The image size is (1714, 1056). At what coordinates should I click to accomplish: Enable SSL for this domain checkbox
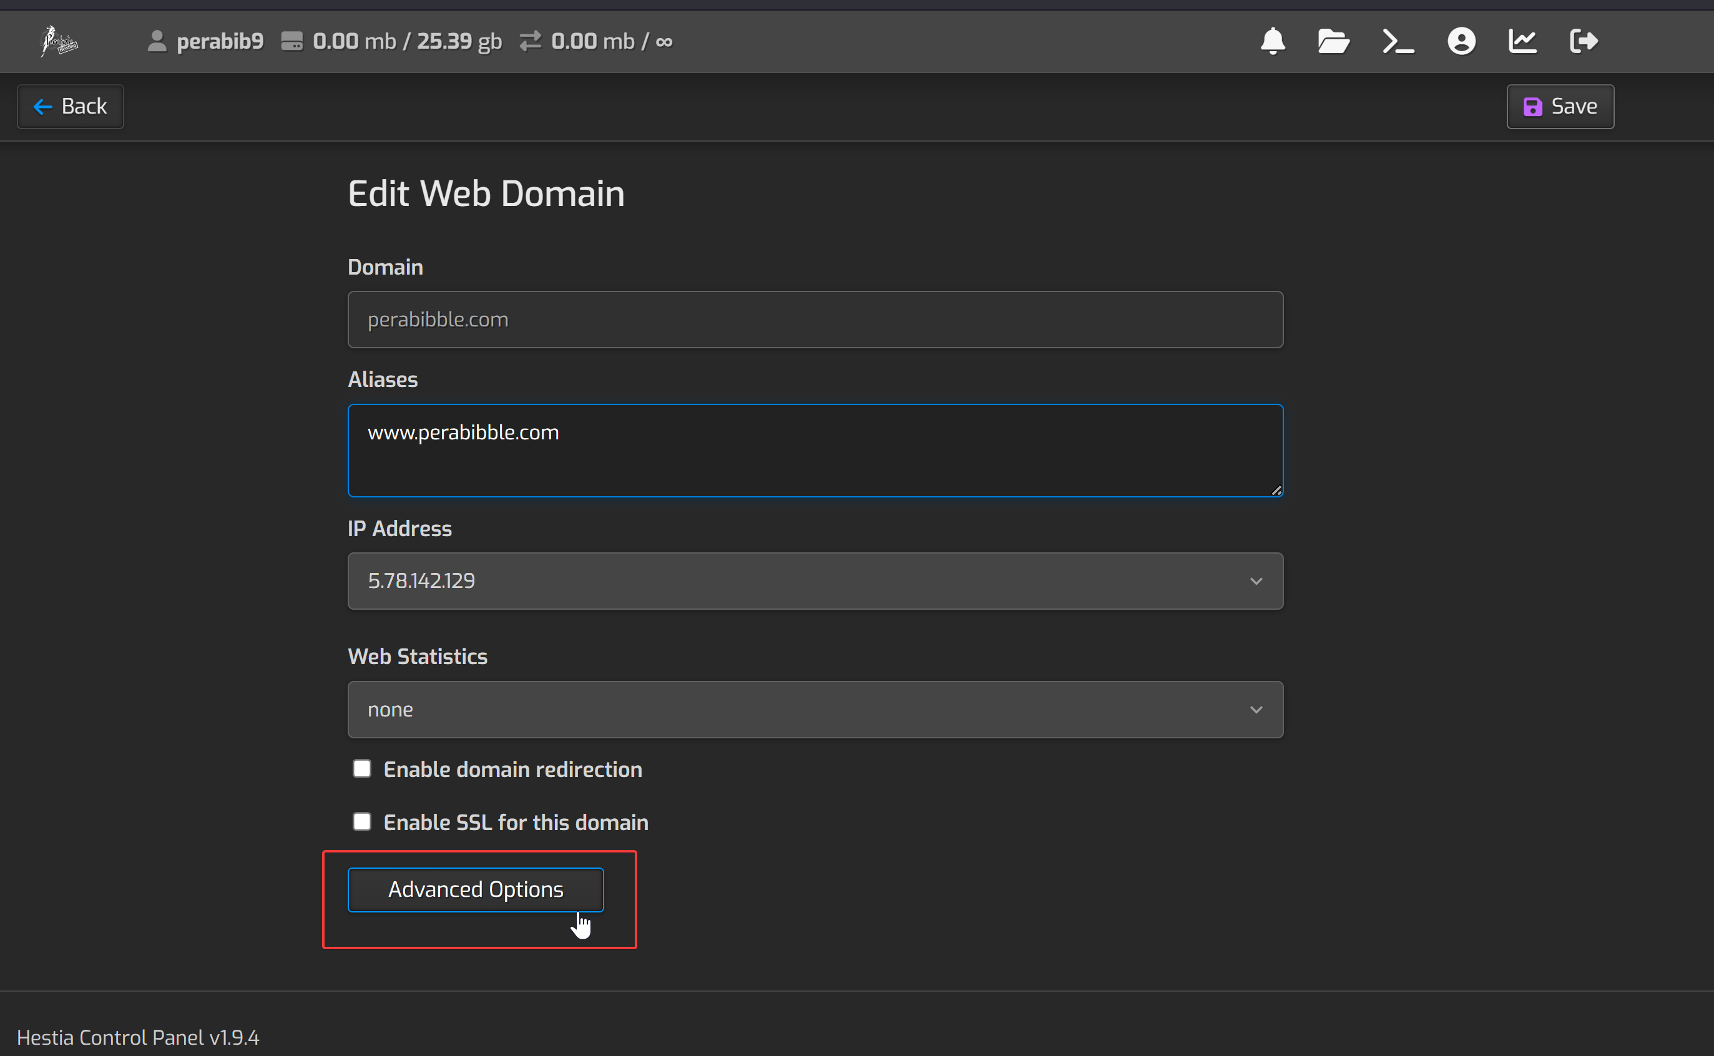(x=362, y=822)
